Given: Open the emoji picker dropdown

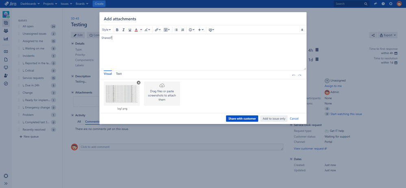Looking at the screenshot, I should point(191,30).
